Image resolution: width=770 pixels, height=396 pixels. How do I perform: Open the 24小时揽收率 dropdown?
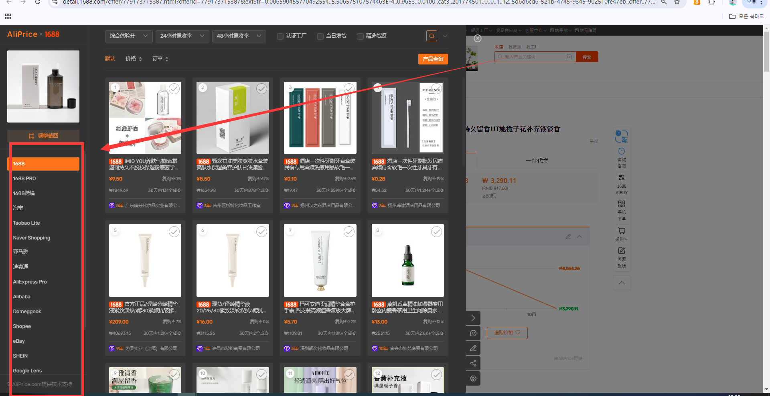pyautogui.click(x=182, y=36)
